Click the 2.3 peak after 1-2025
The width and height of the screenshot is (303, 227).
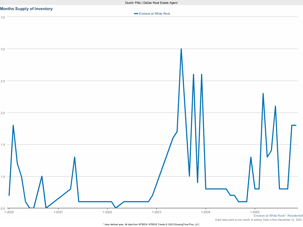[263, 93]
